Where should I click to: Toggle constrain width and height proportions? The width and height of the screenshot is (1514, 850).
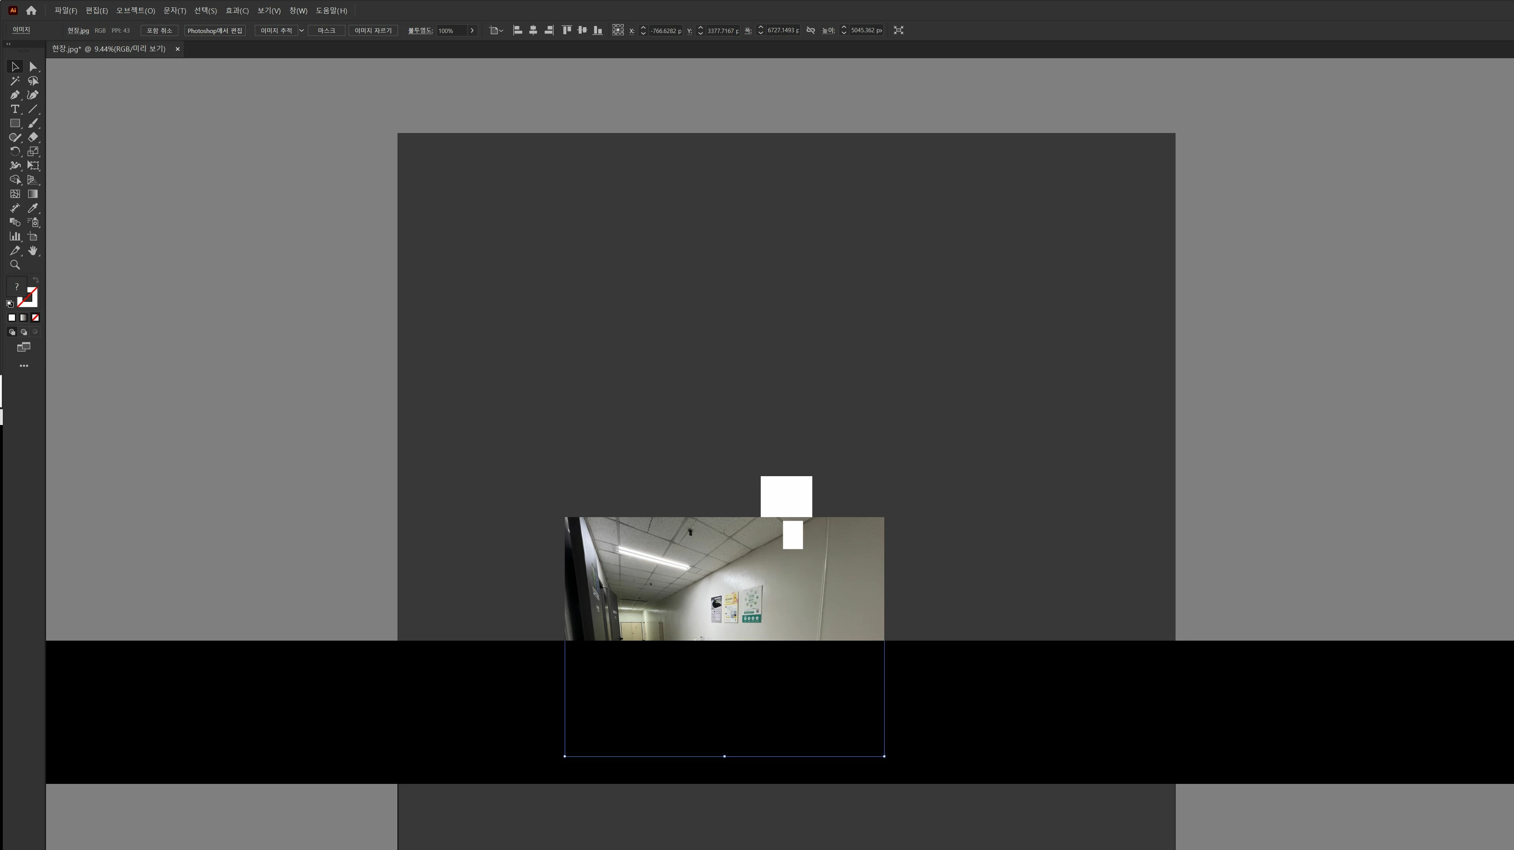click(x=810, y=30)
